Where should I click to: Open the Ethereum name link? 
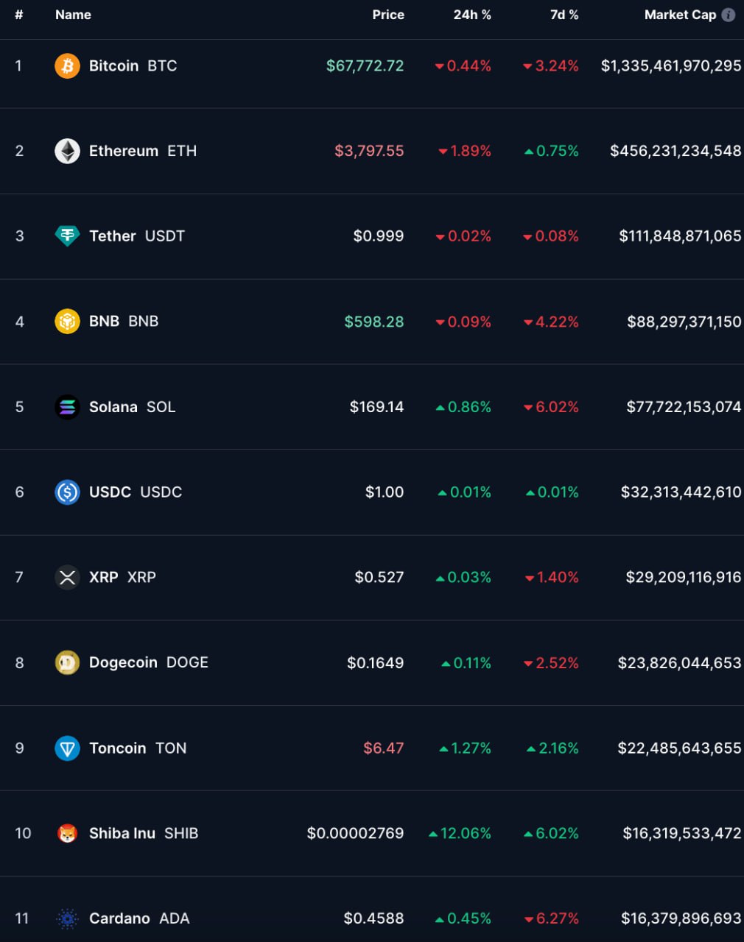click(123, 151)
